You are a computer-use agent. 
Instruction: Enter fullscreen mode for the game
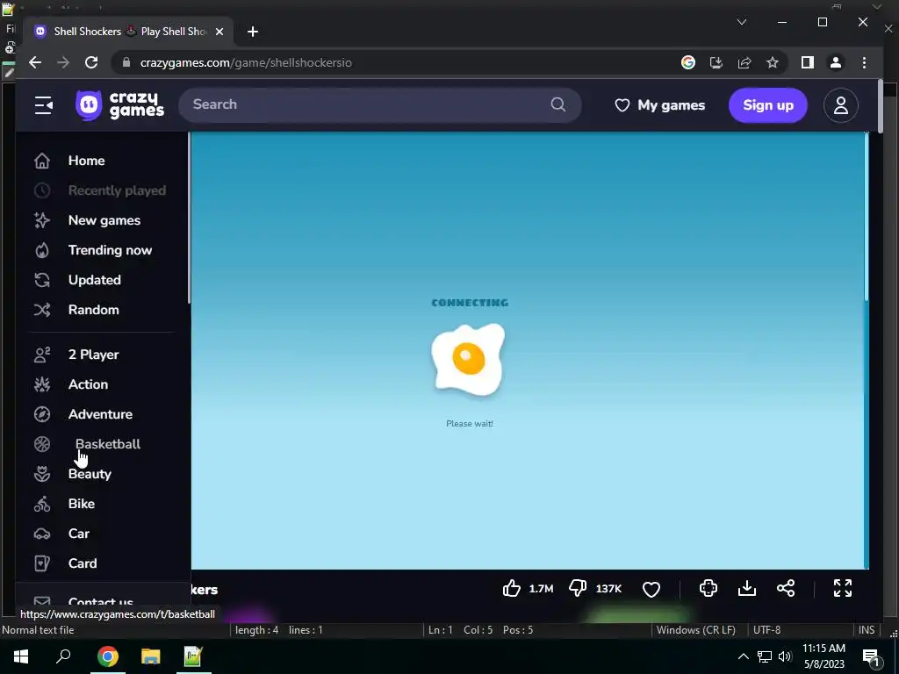point(842,588)
